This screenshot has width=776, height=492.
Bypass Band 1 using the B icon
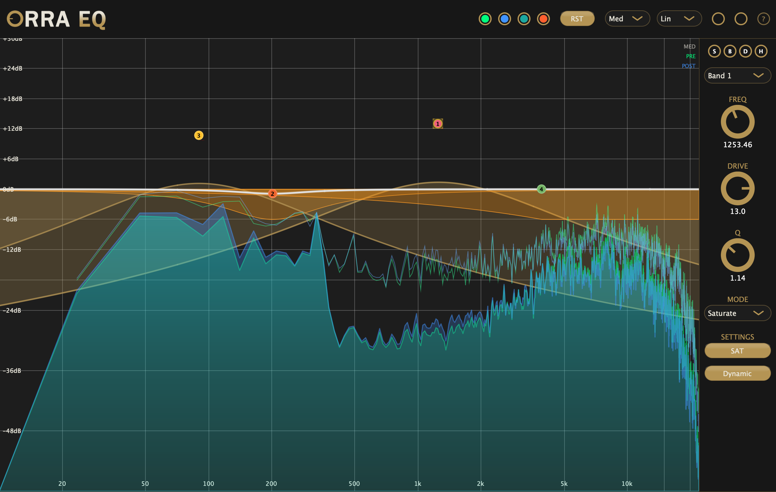click(x=730, y=51)
